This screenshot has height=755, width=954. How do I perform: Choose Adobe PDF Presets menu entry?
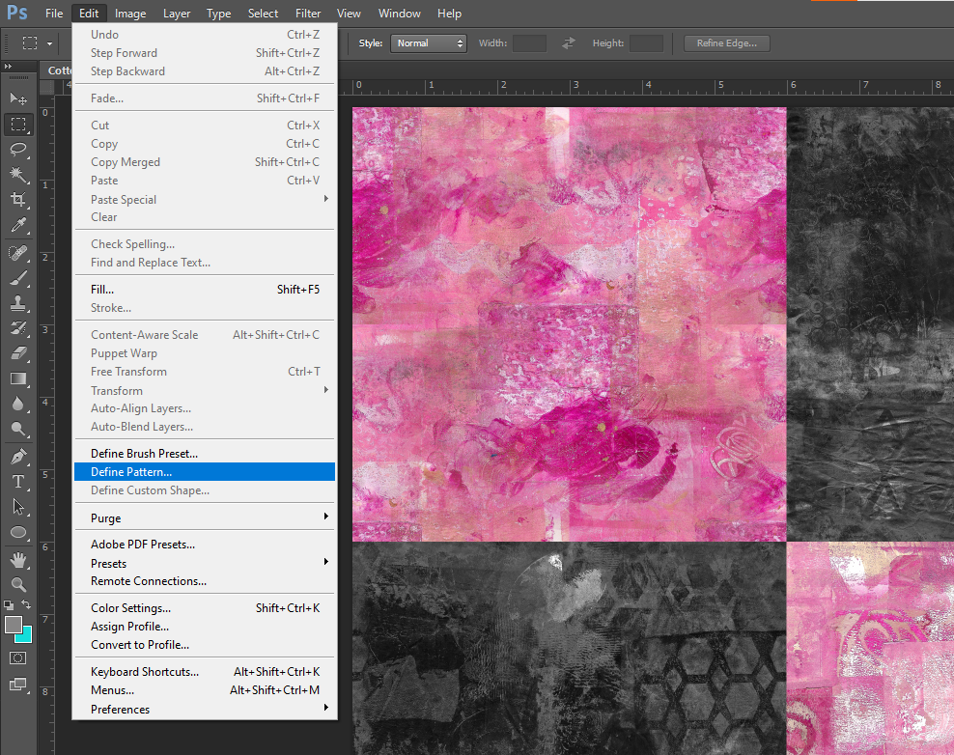point(205,545)
